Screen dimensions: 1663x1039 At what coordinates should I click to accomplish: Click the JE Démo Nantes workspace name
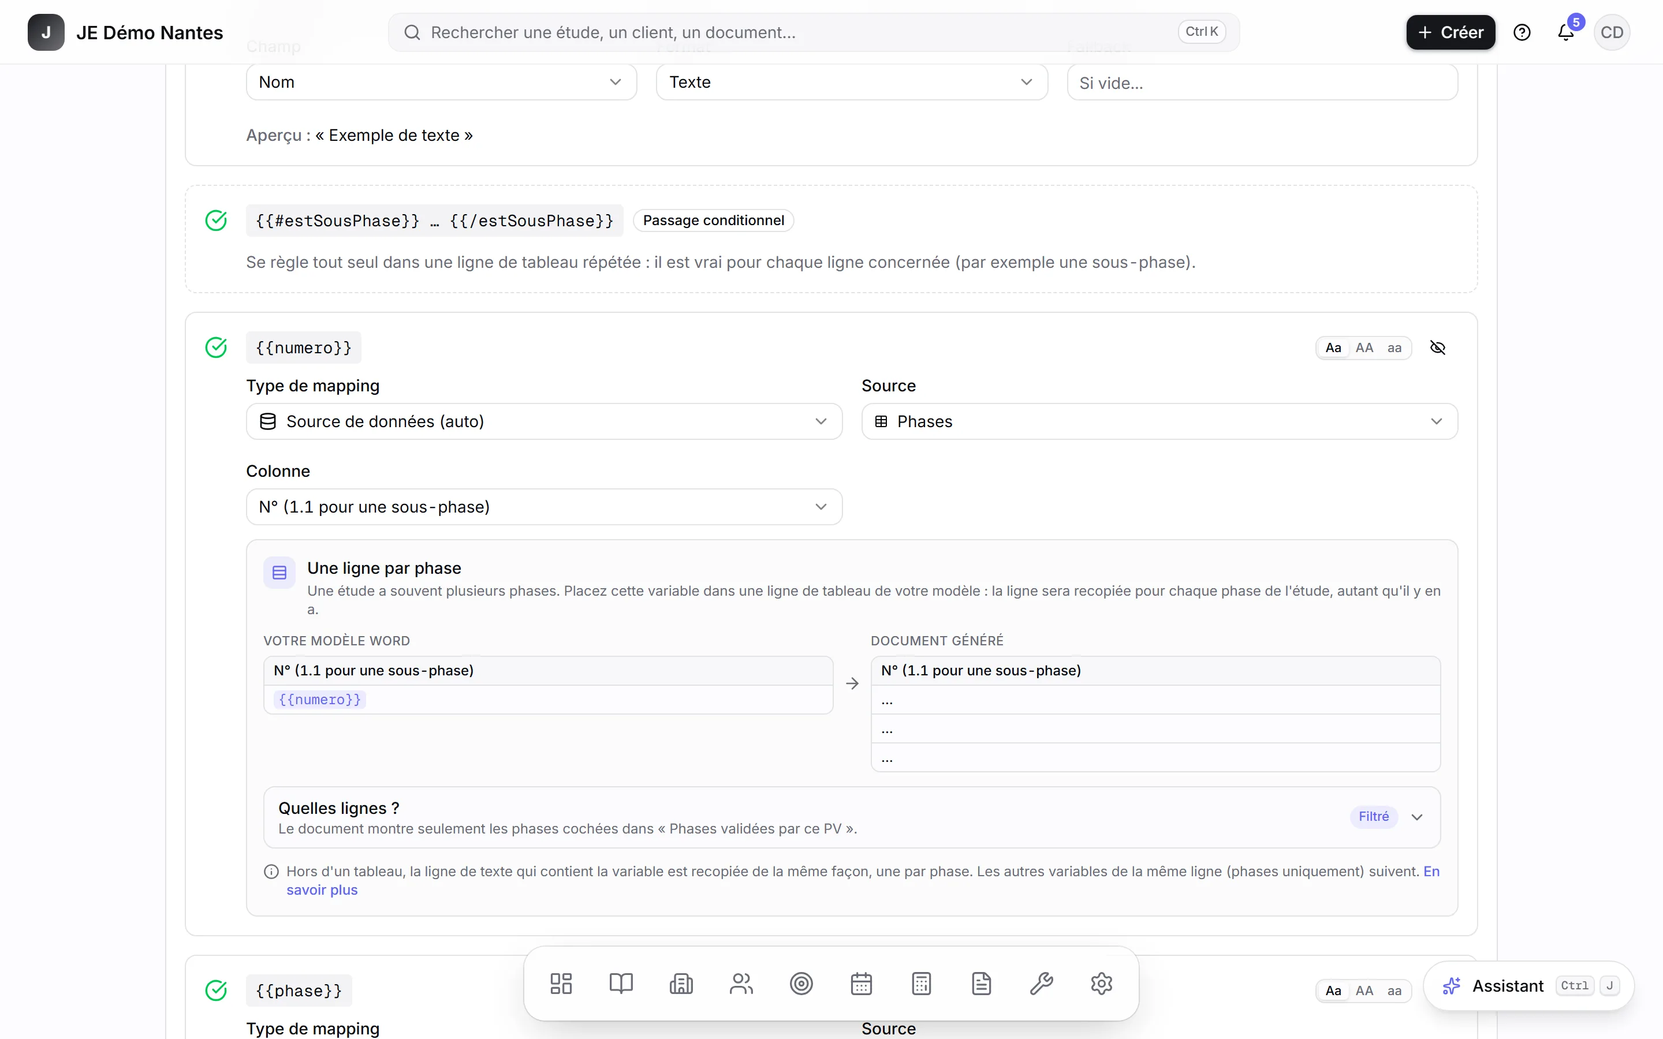click(x=150, y=32)
